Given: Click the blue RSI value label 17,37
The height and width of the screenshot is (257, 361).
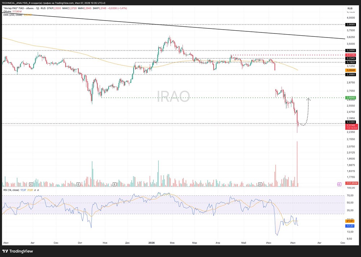Looking at the screenshot, I should tap(350, 226).
